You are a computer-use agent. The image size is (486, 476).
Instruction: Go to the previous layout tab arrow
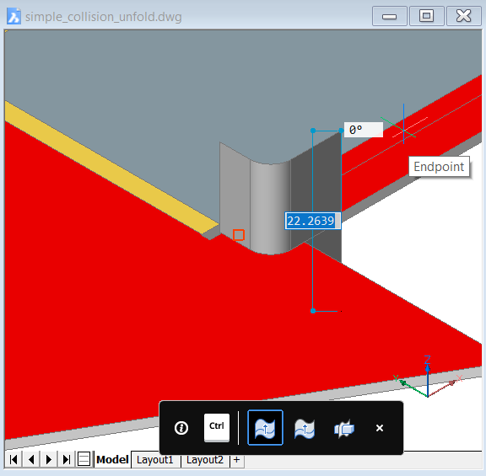click(x=31, y=459)
